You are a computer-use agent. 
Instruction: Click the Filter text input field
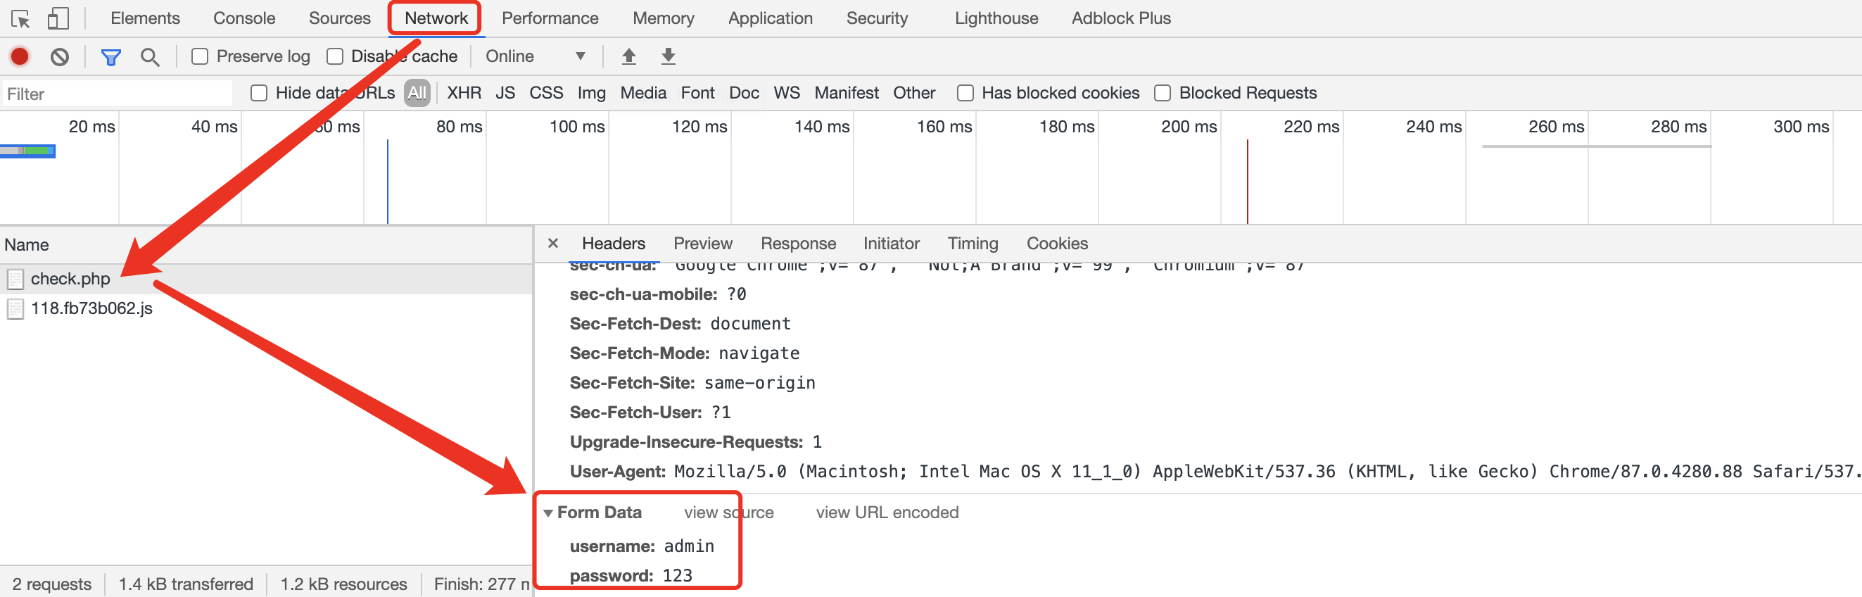[117, 94]
